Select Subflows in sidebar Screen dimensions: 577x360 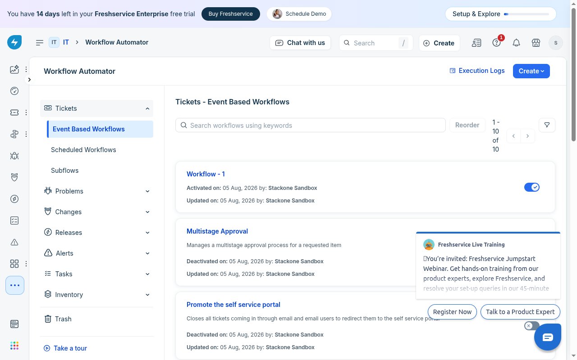click(65, 171)
